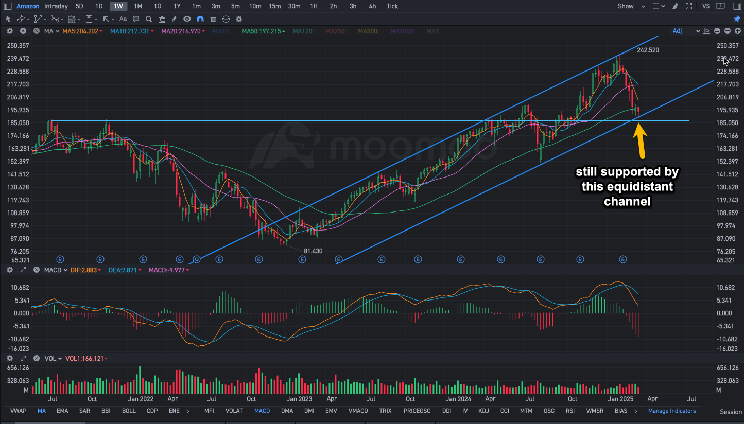Open the chart layout dropdown
The height and width of the screenshot is (424, 744).
tap(659, 6)
